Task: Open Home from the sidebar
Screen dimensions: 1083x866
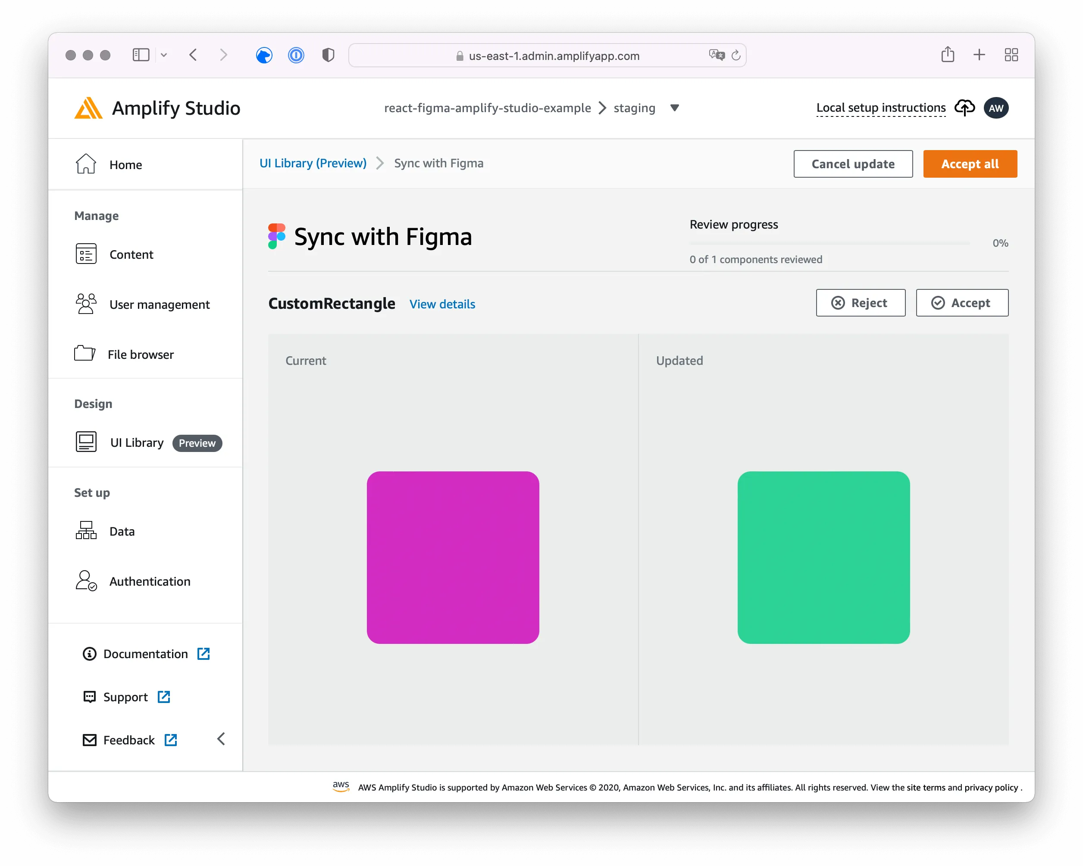Action: [125, 164]
